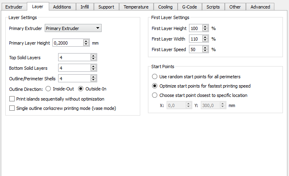Enable single outline corkscrew vase mode

12,108
